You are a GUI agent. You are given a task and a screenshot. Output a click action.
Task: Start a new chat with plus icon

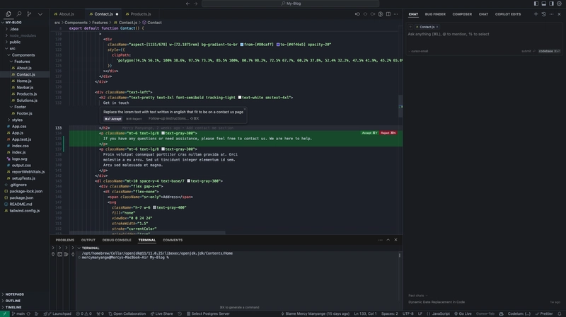[536, 14]
